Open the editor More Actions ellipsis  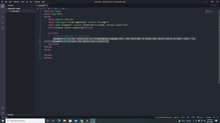(x=217, y=5)
